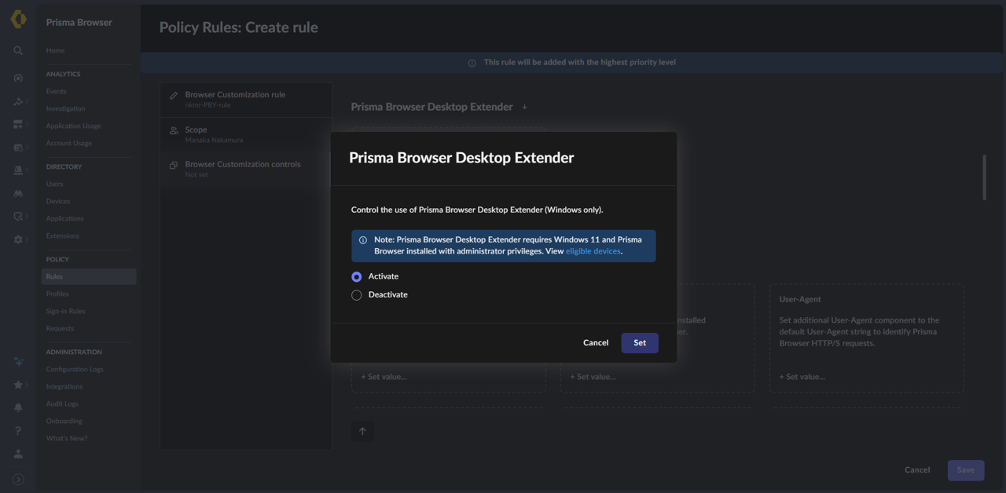Open What's New? in sidebar
Image resolution: width=1006 pixels, height=493 pixels.
(67, 438)
